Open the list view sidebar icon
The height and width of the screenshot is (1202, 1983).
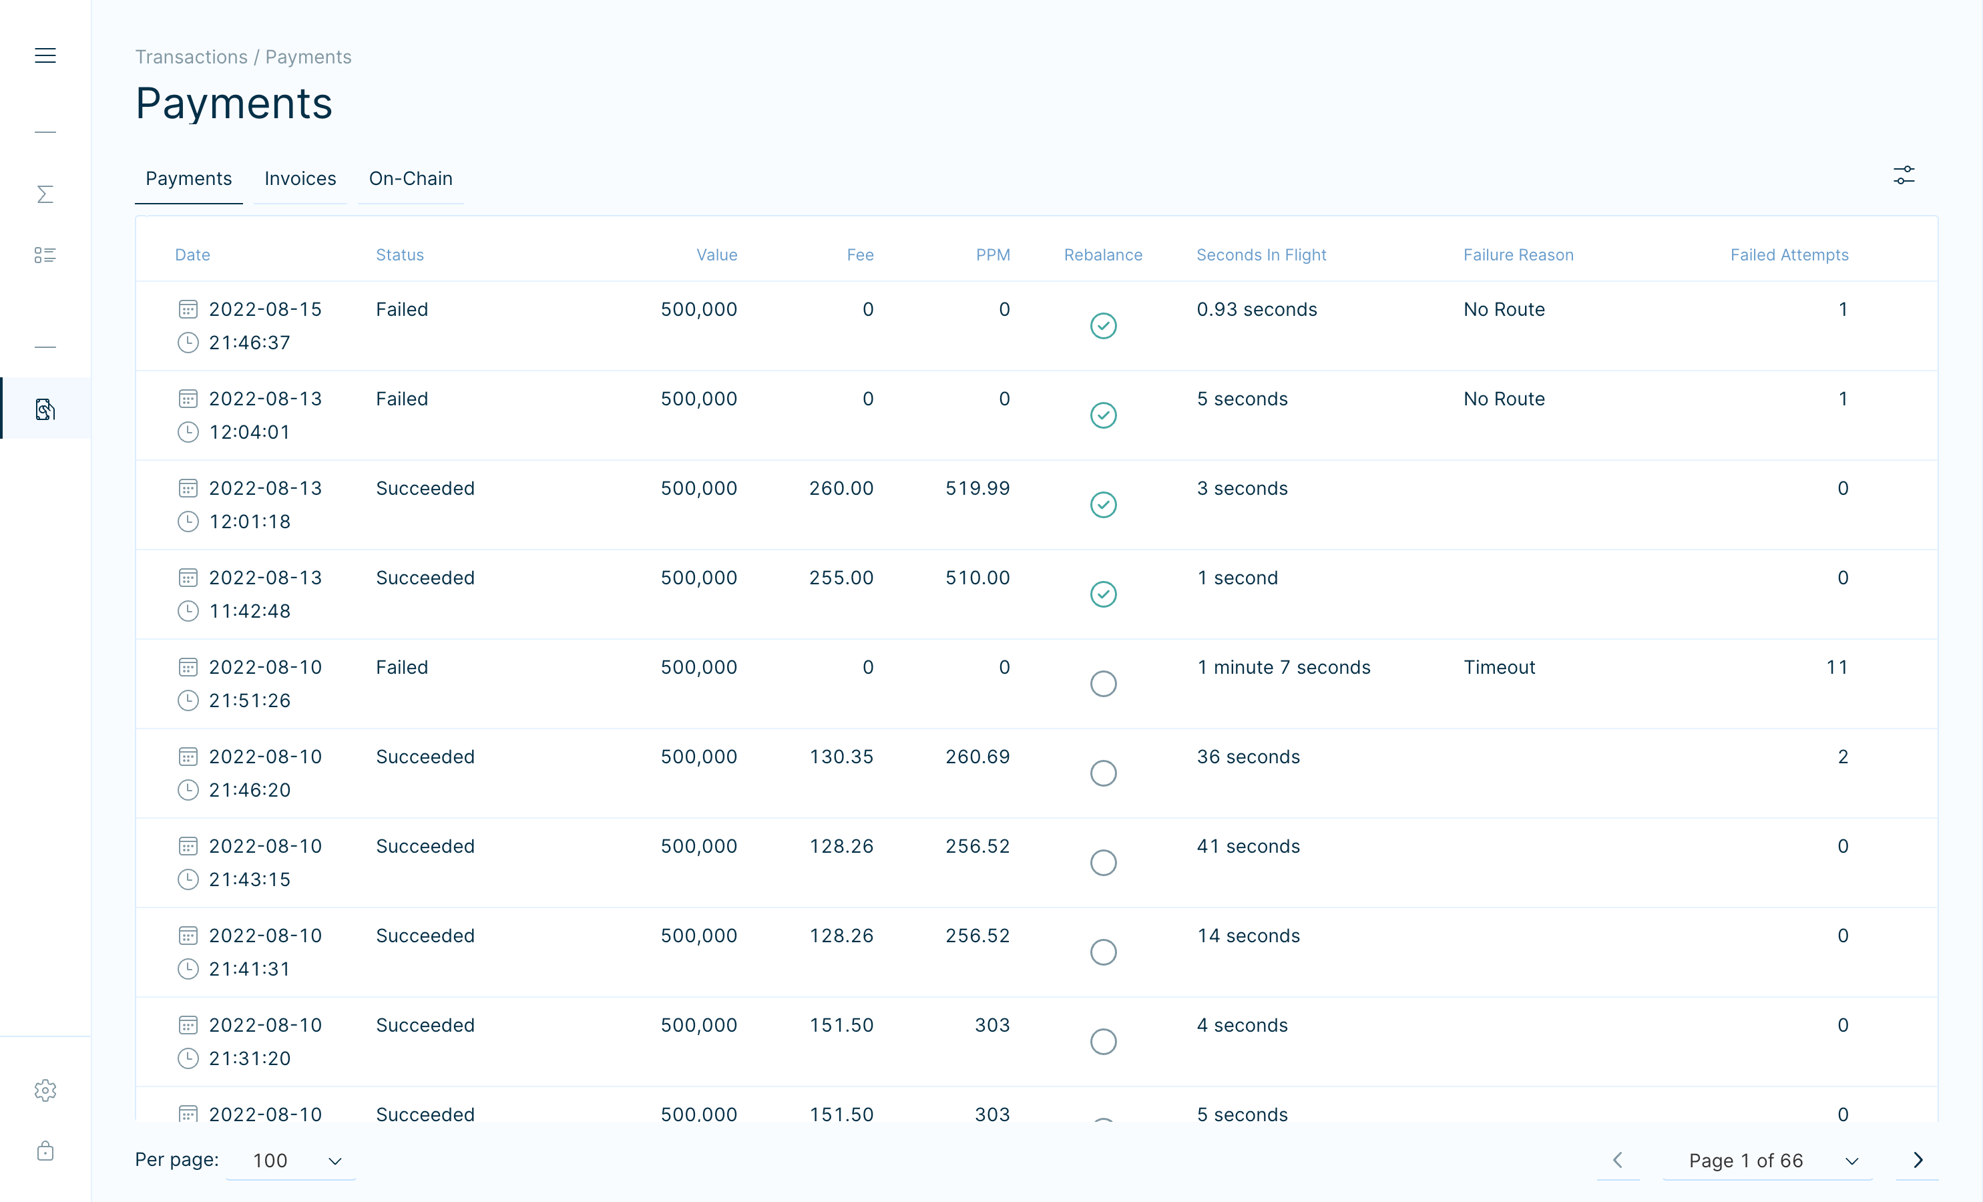(45, 255)
